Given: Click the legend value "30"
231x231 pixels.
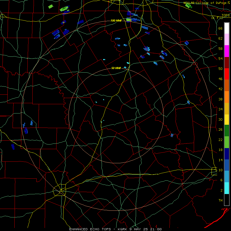Looking at the screenshot, I should coord(220,119).
